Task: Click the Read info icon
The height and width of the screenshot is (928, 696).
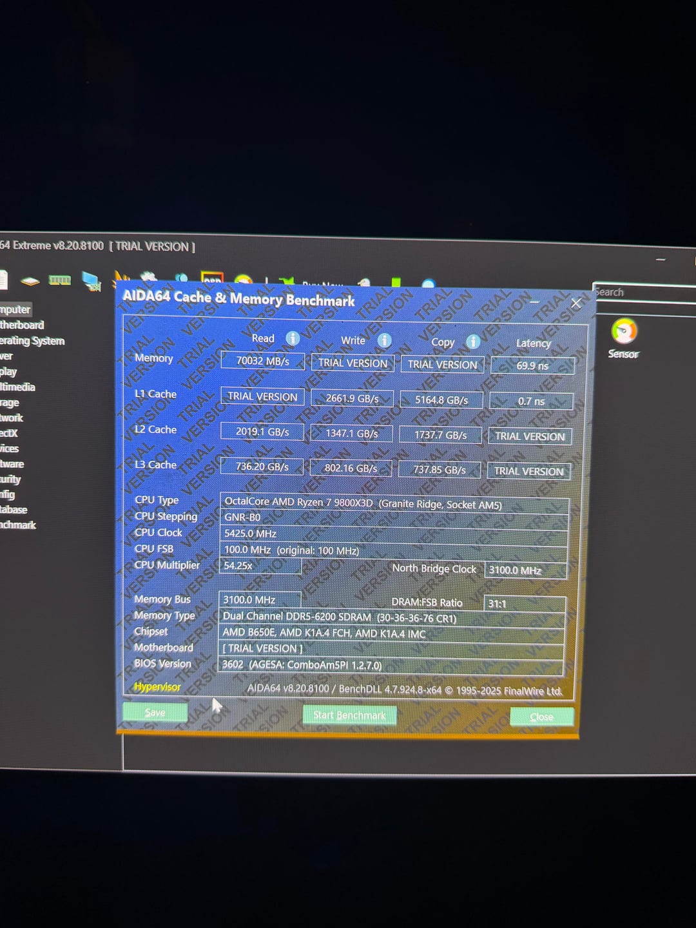Action: [x=293, y=338]
